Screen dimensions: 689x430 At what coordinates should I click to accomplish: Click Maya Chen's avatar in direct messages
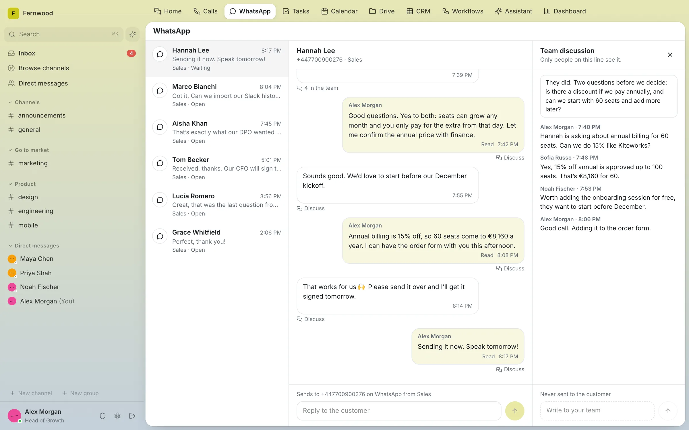click(12, 259)
